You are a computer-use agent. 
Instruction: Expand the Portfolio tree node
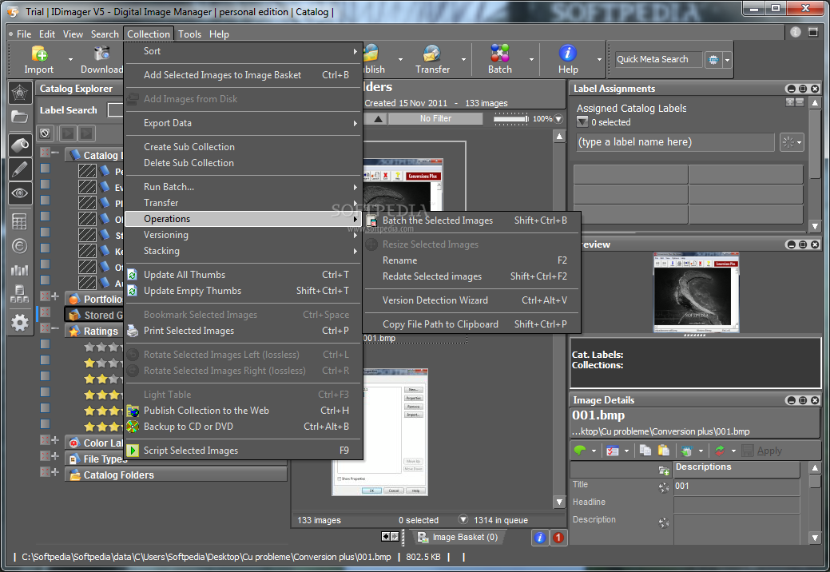coord(56,296)
